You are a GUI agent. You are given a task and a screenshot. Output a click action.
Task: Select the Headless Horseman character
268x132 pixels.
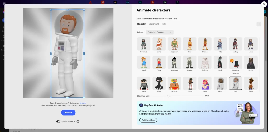click(x=236, y=62)
